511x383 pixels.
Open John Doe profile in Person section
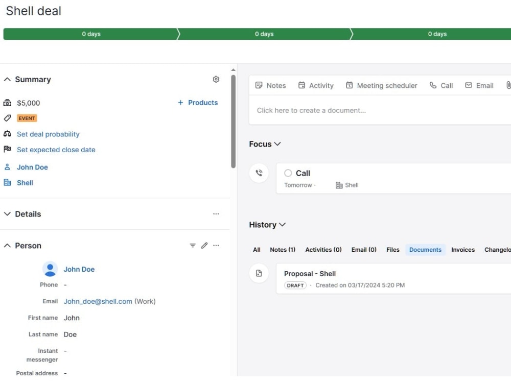pyautogui.click(x=79, y=269)
